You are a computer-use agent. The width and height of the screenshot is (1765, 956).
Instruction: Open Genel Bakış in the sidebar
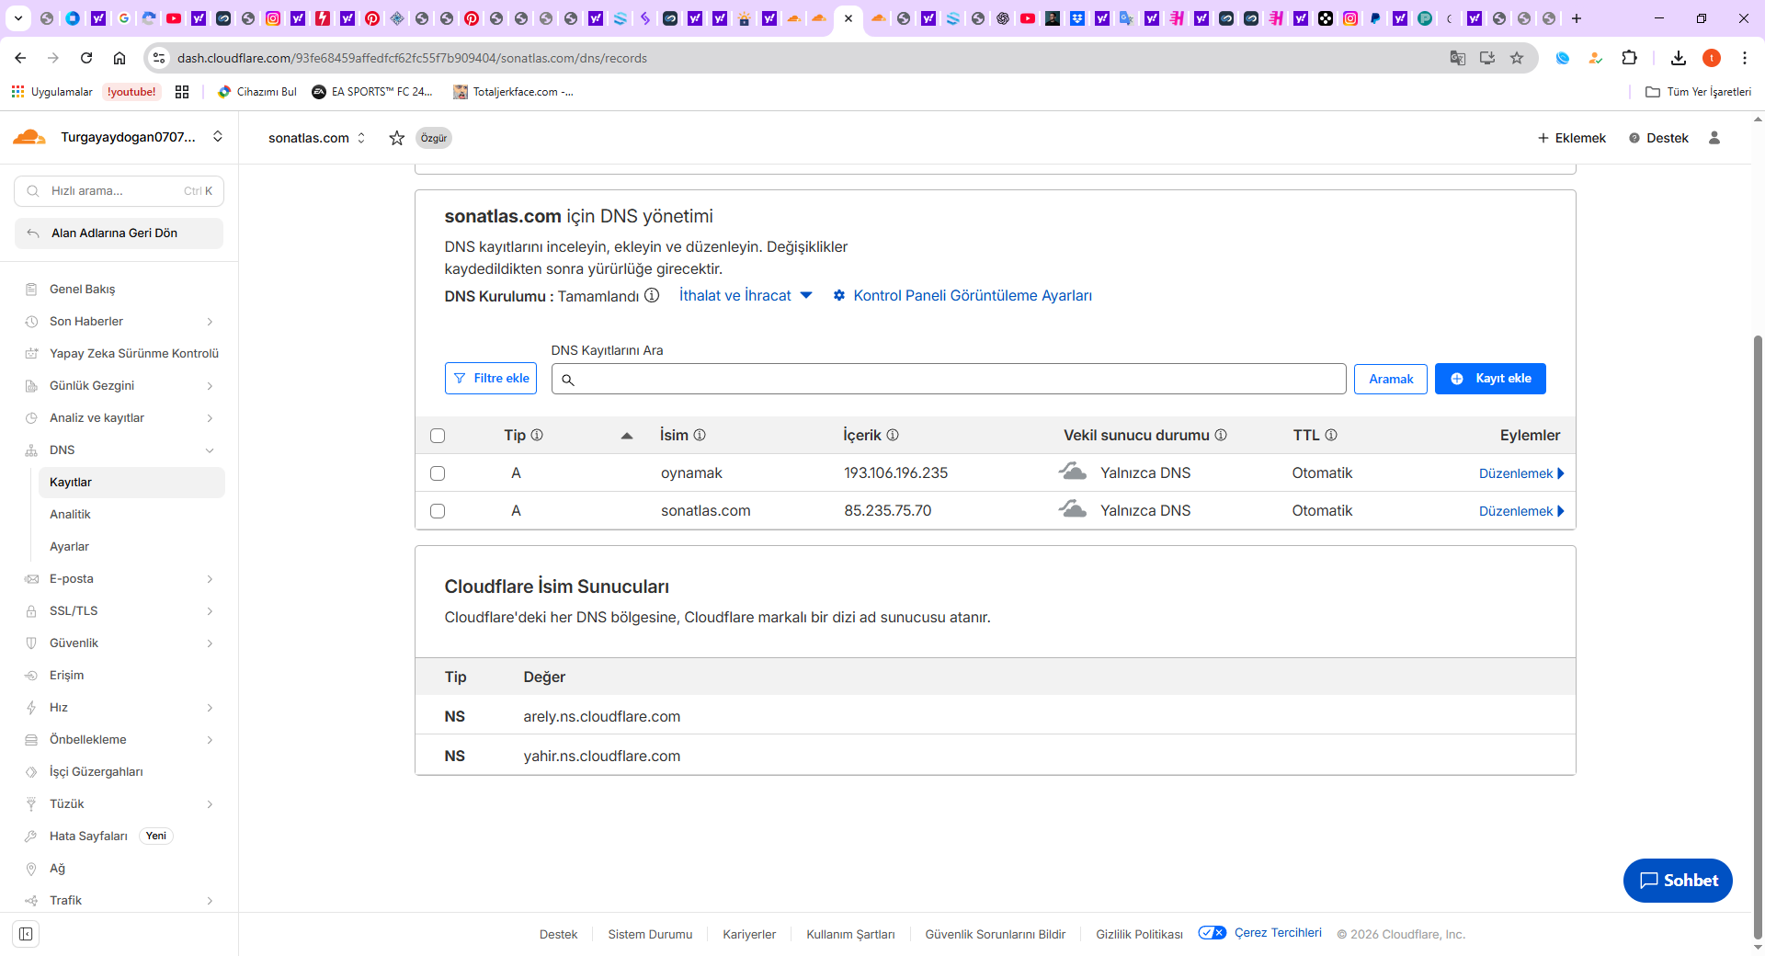(x=82, y=289)
